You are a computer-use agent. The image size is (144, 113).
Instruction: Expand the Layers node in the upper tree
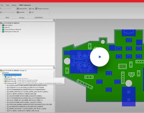1,27
